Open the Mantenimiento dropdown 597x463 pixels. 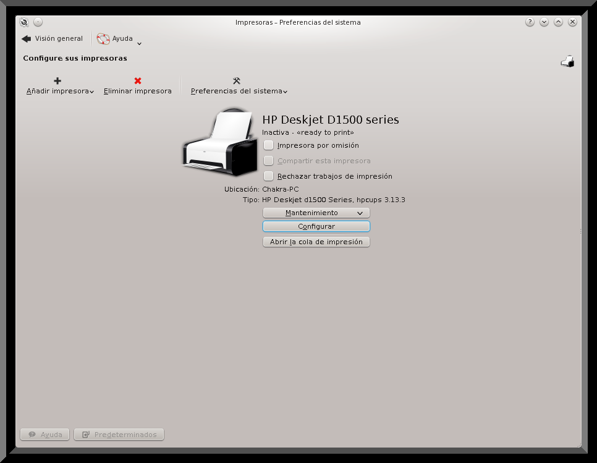[316, 213]
